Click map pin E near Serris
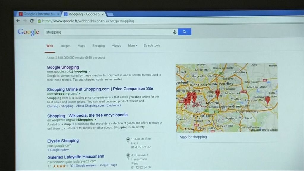This screenshot has height=171, width=304. point(267,100)
